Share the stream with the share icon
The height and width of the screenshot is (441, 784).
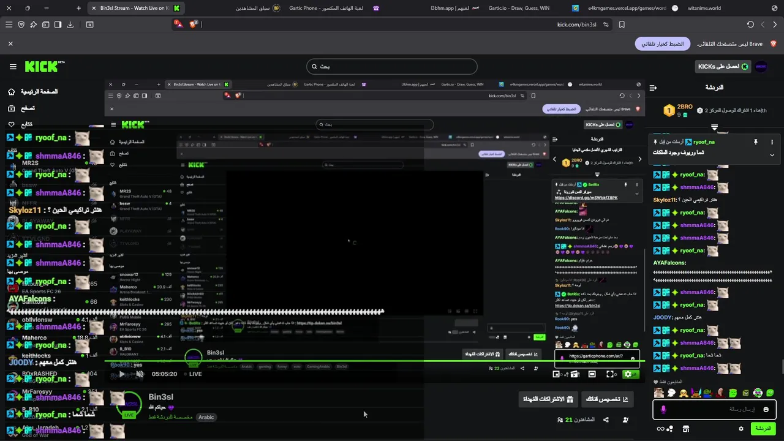606,420
